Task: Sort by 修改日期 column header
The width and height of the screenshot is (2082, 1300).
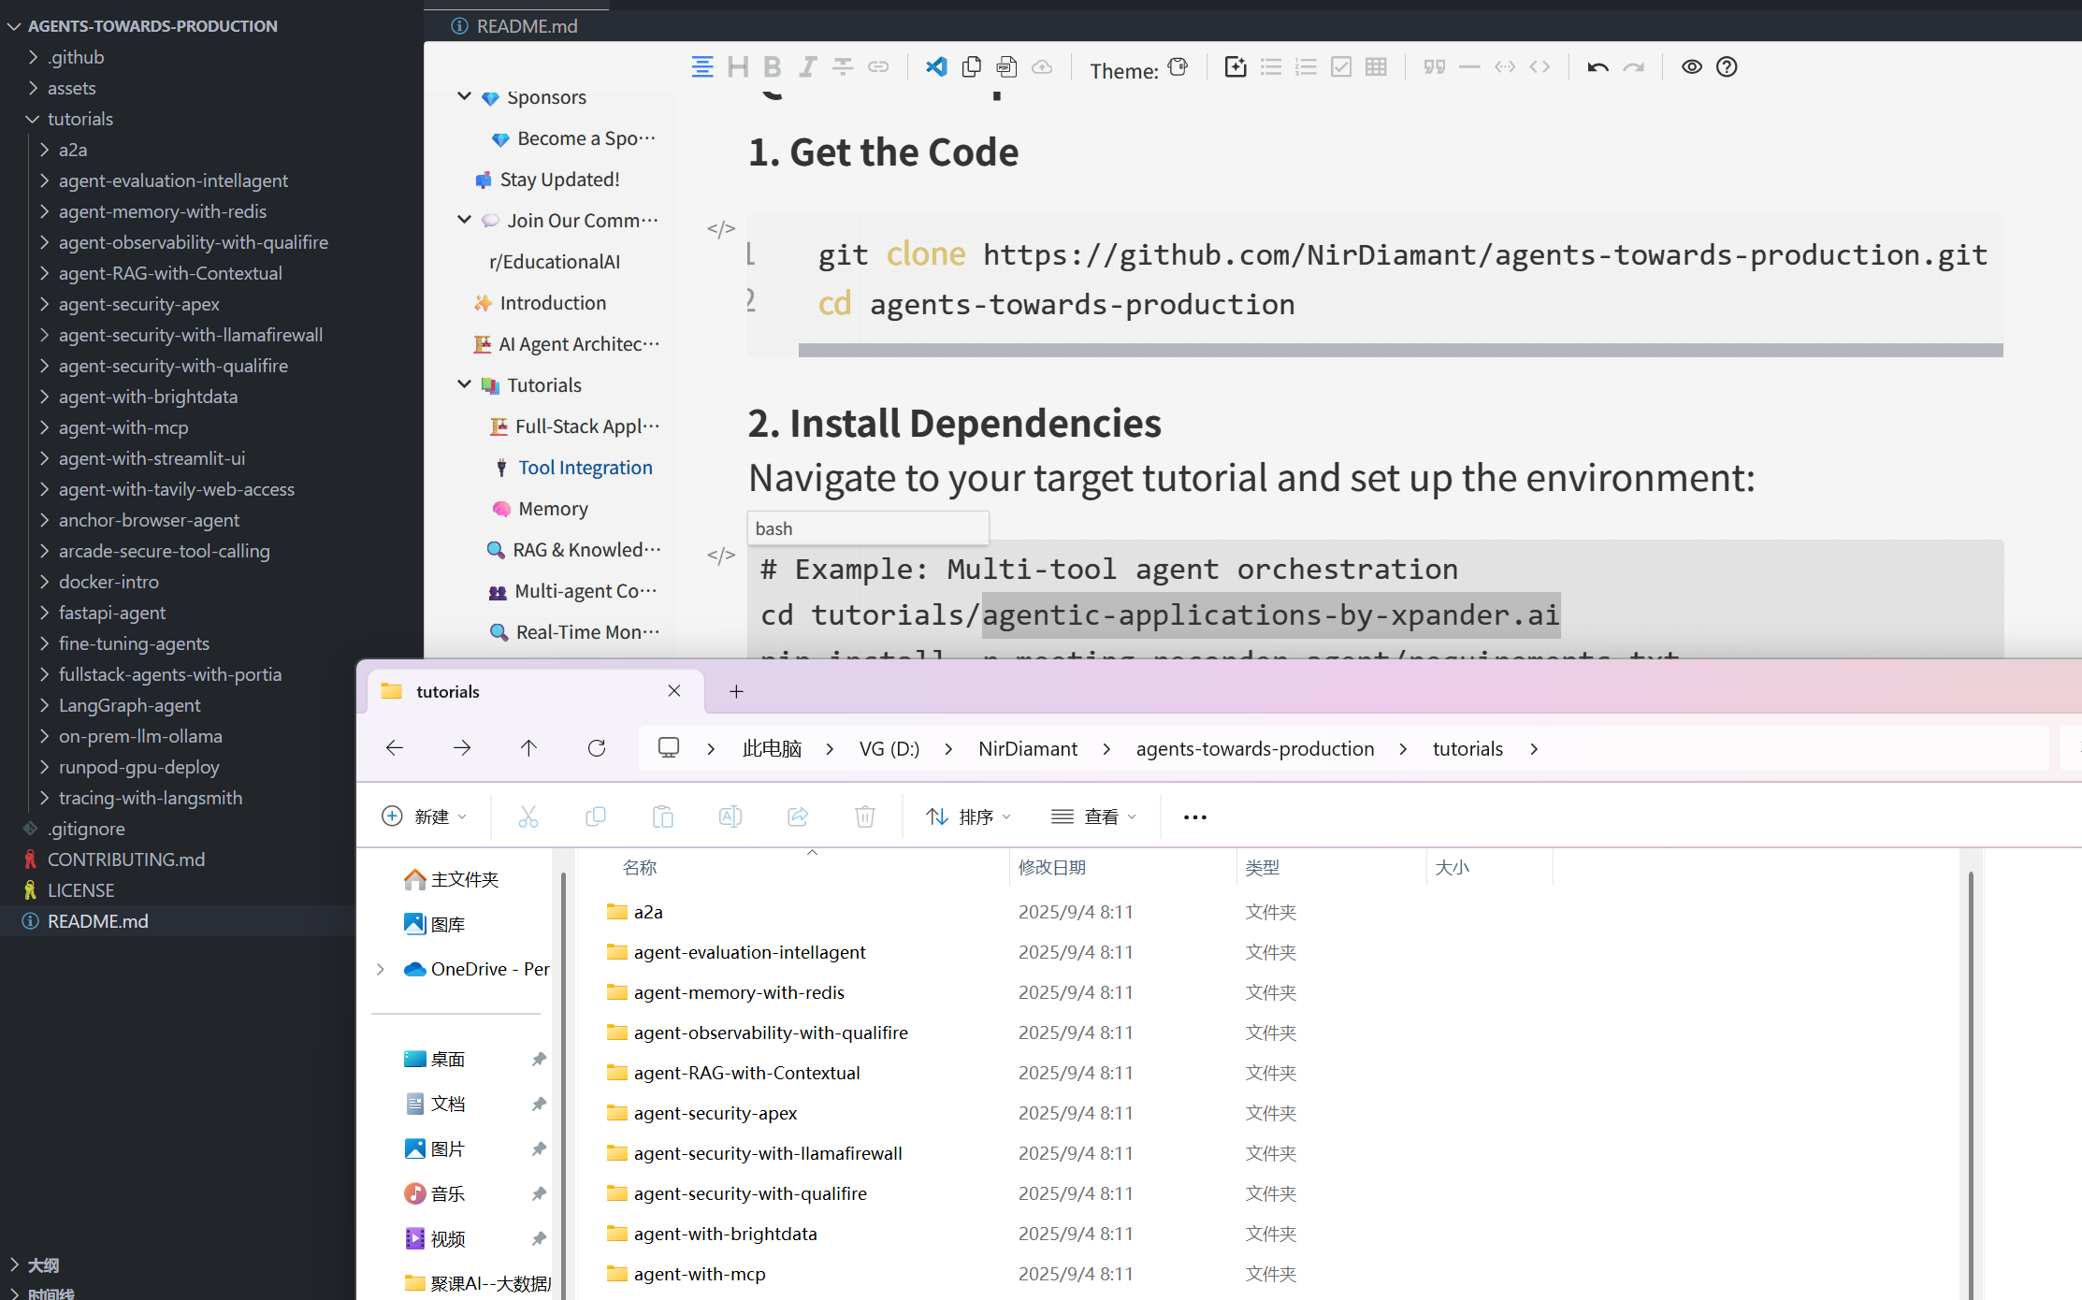Action: tap(1051, 868)
